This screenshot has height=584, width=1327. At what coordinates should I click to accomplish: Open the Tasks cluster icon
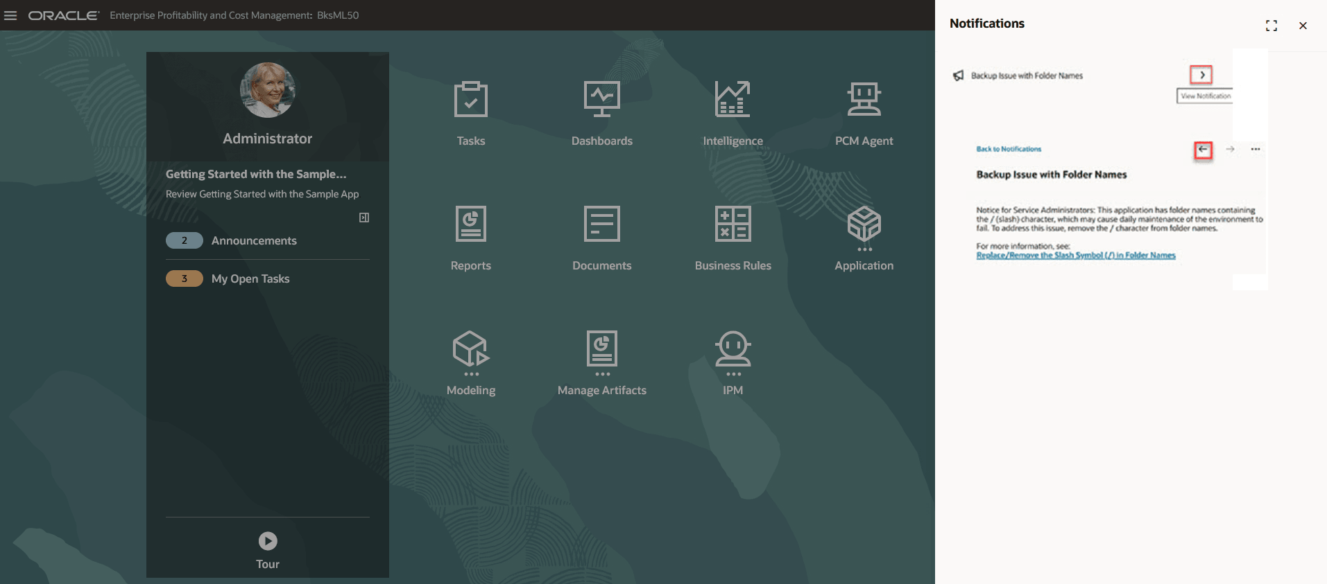click(x=471, y=100)
